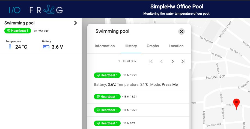Click the 'Battery: 3.6V, Temperature: 24°C' details line
Viewport: 250px width, 129px height.
coord(136,84)
